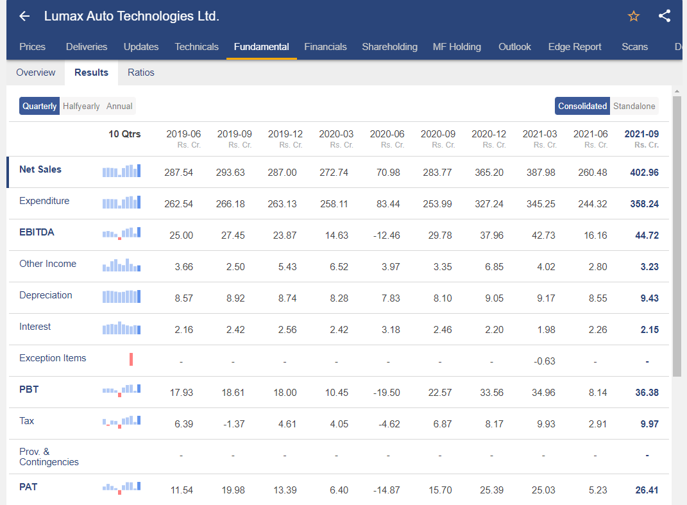Click the 10 Qtrs column header

pos(125,134)
